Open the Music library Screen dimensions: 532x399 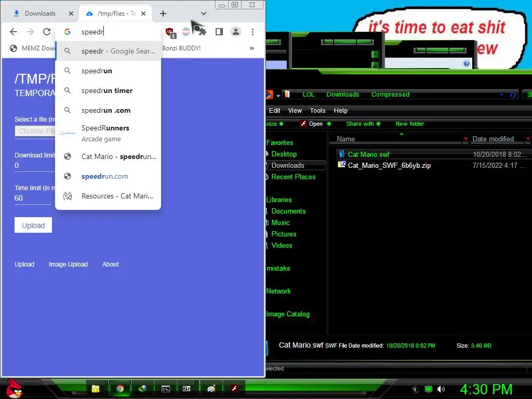[280, 222]
